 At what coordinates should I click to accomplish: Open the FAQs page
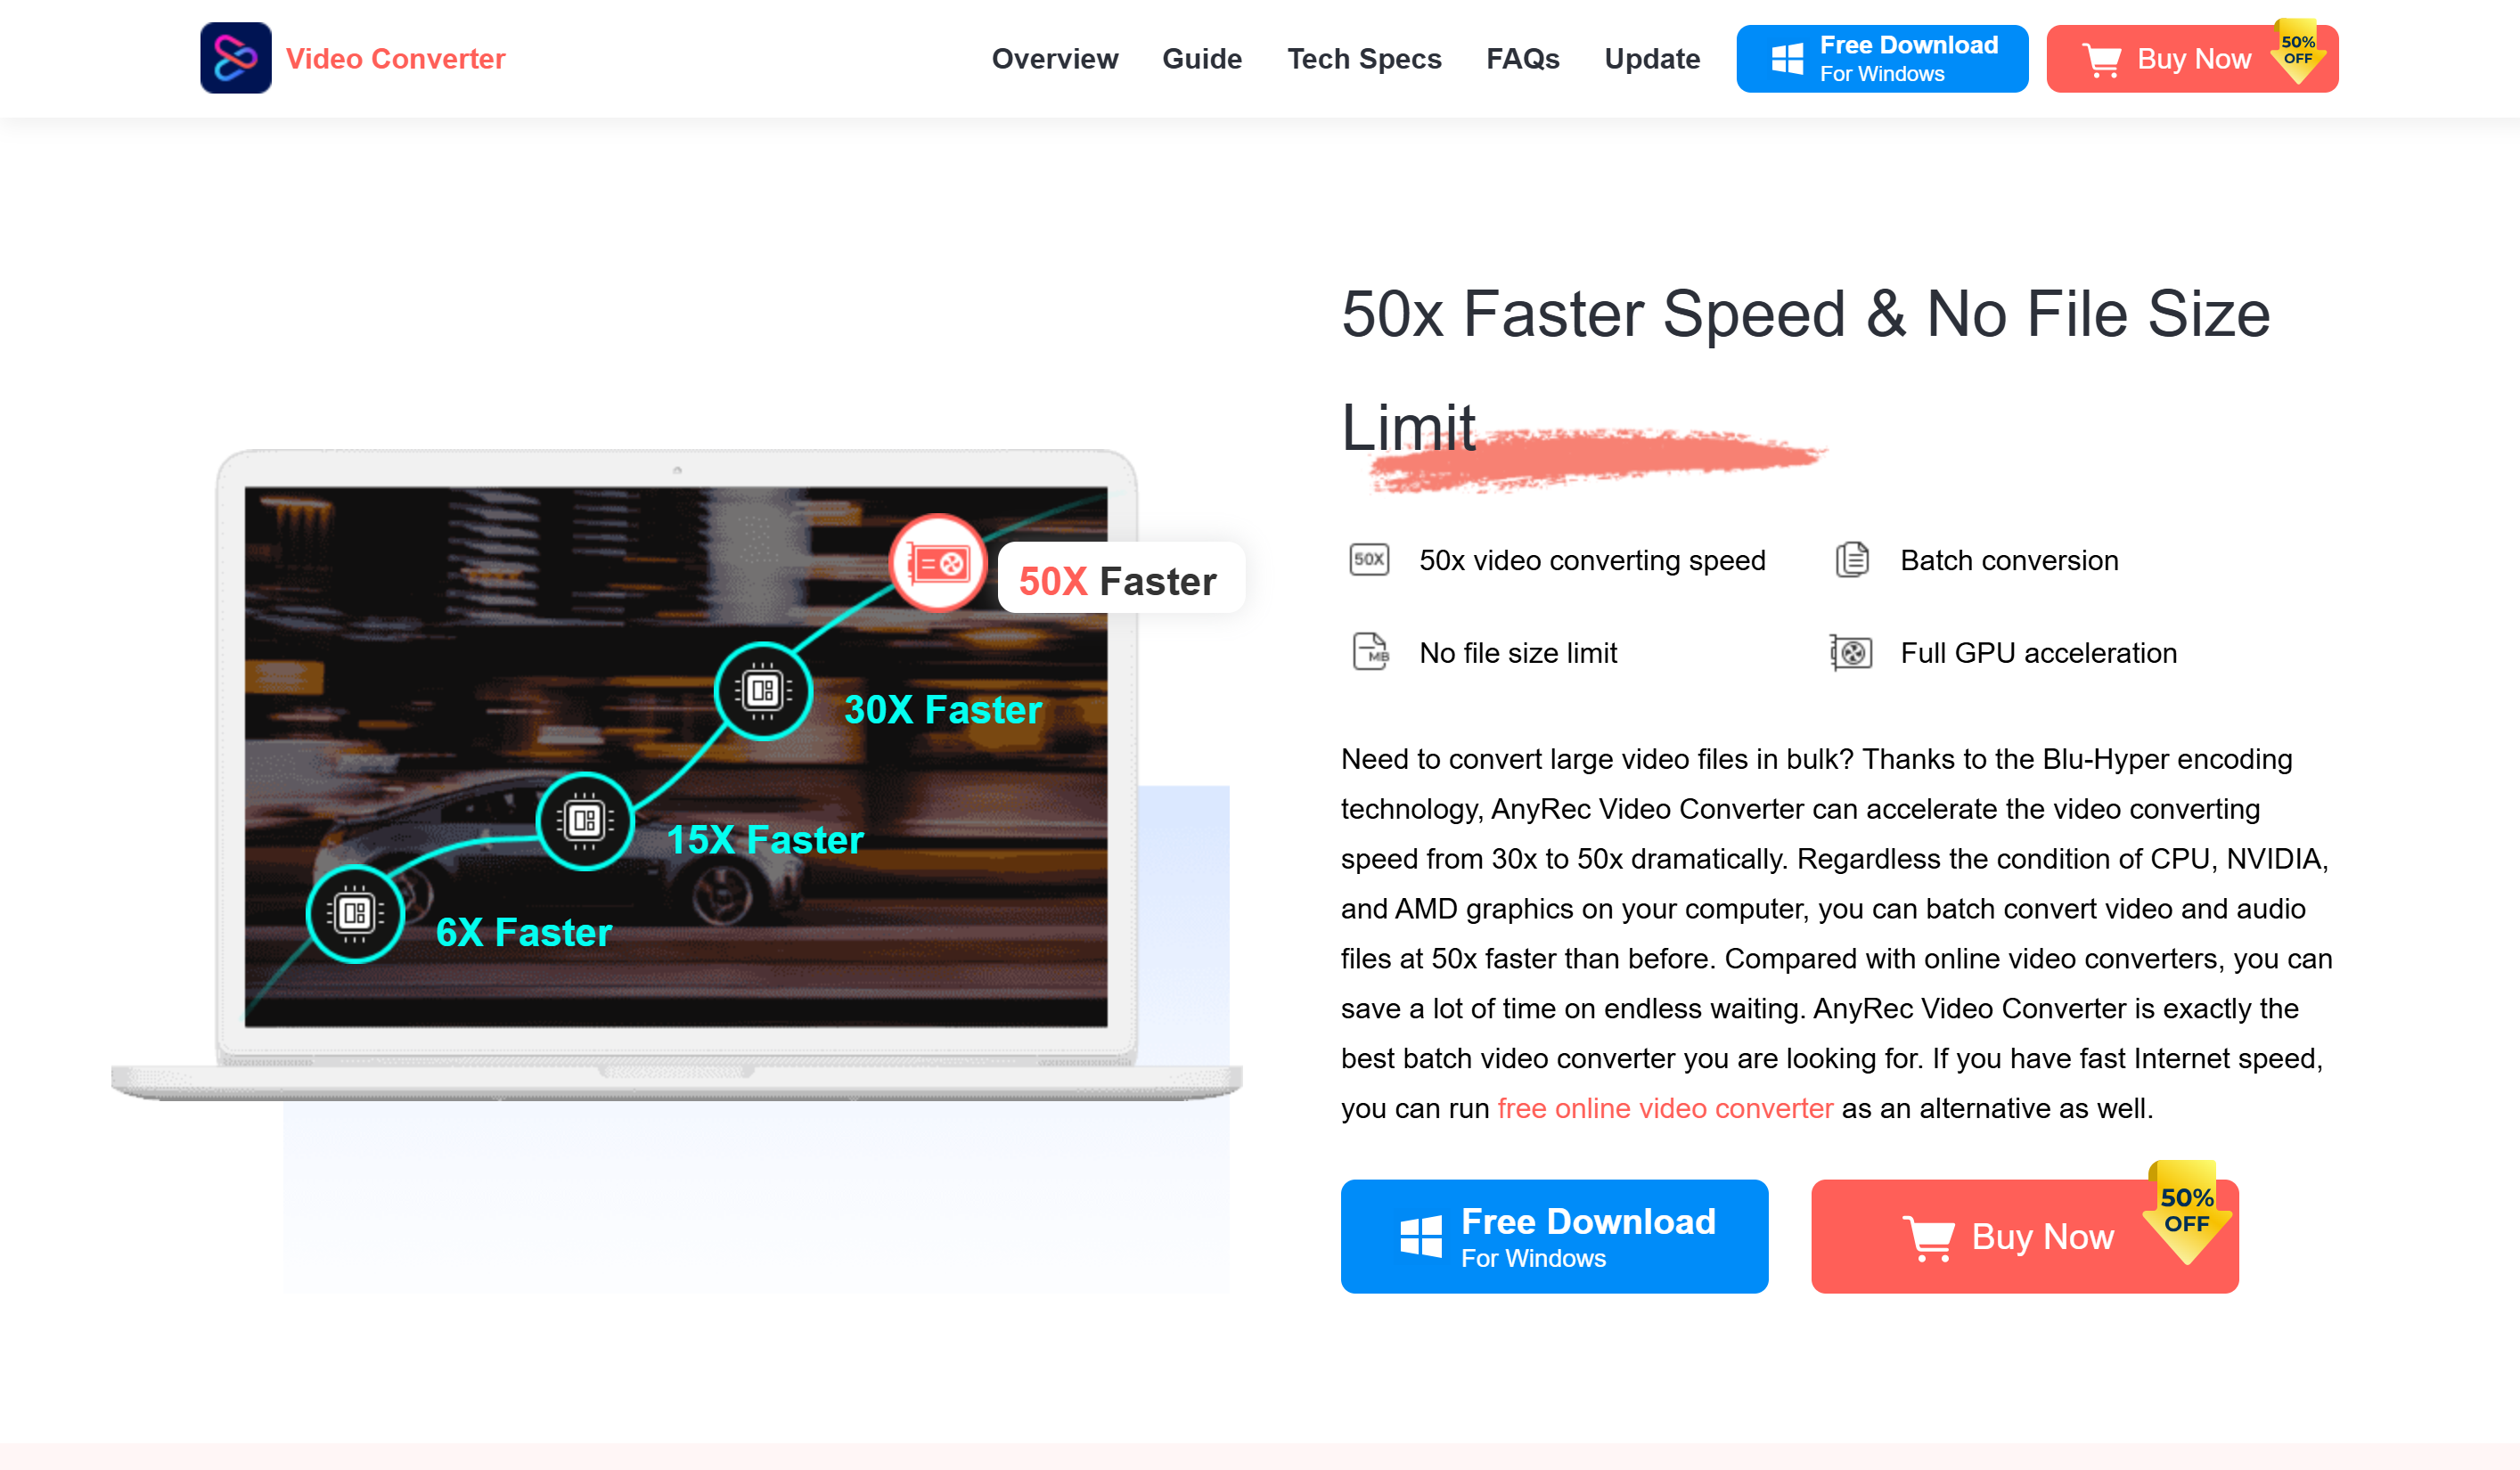pyautogui.click(x=1523, y=58)
